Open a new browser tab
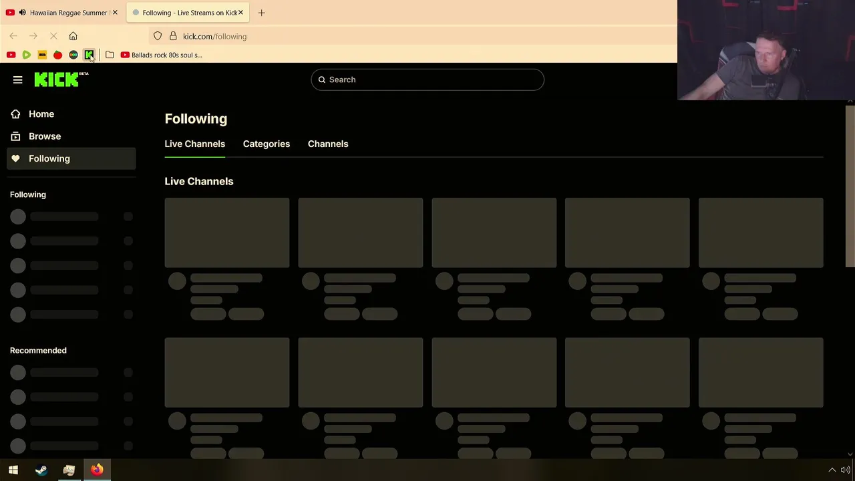Image resolution: width=855 pixels, height=481 pixels. tap(262, 13)
